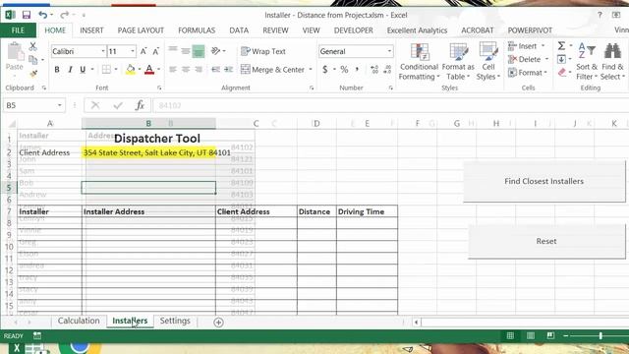Expand Merge & Center options arrow
This screenshot has height=354, width=629.
pyautogui.click(x=311, y=70)
